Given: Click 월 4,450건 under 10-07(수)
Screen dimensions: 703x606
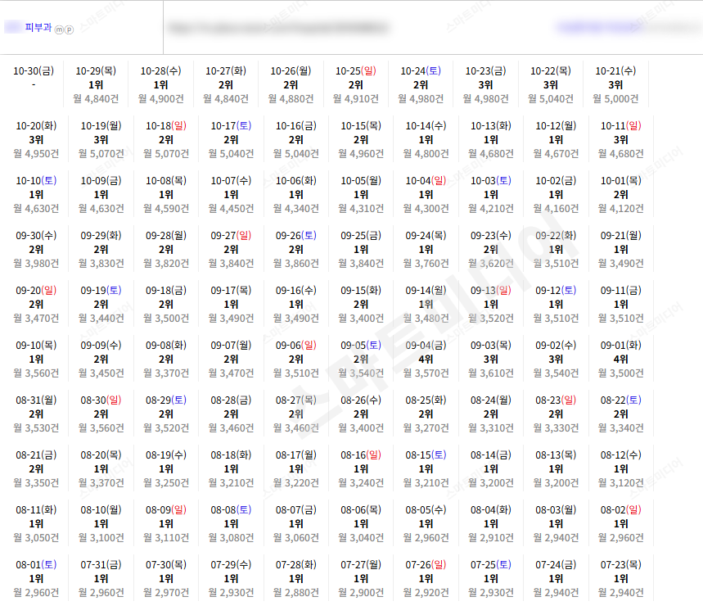Looking at the screenshot, I should pos(232,208).
